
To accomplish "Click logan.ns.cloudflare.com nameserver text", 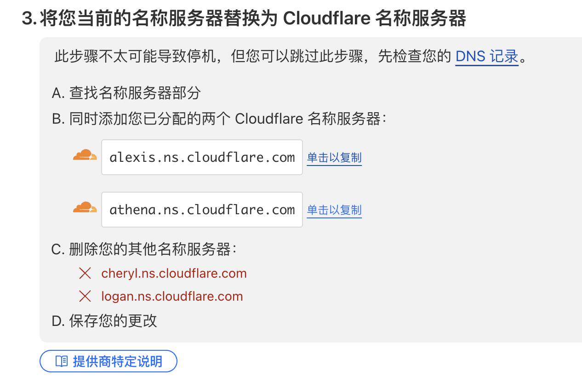I will tap(172, 297).
